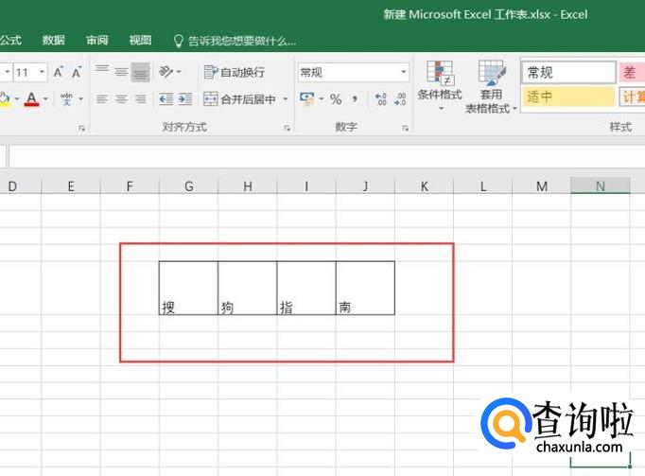Increase the cell indent
Viewport: 645px width, 476px height.
(x=185, y=99)
